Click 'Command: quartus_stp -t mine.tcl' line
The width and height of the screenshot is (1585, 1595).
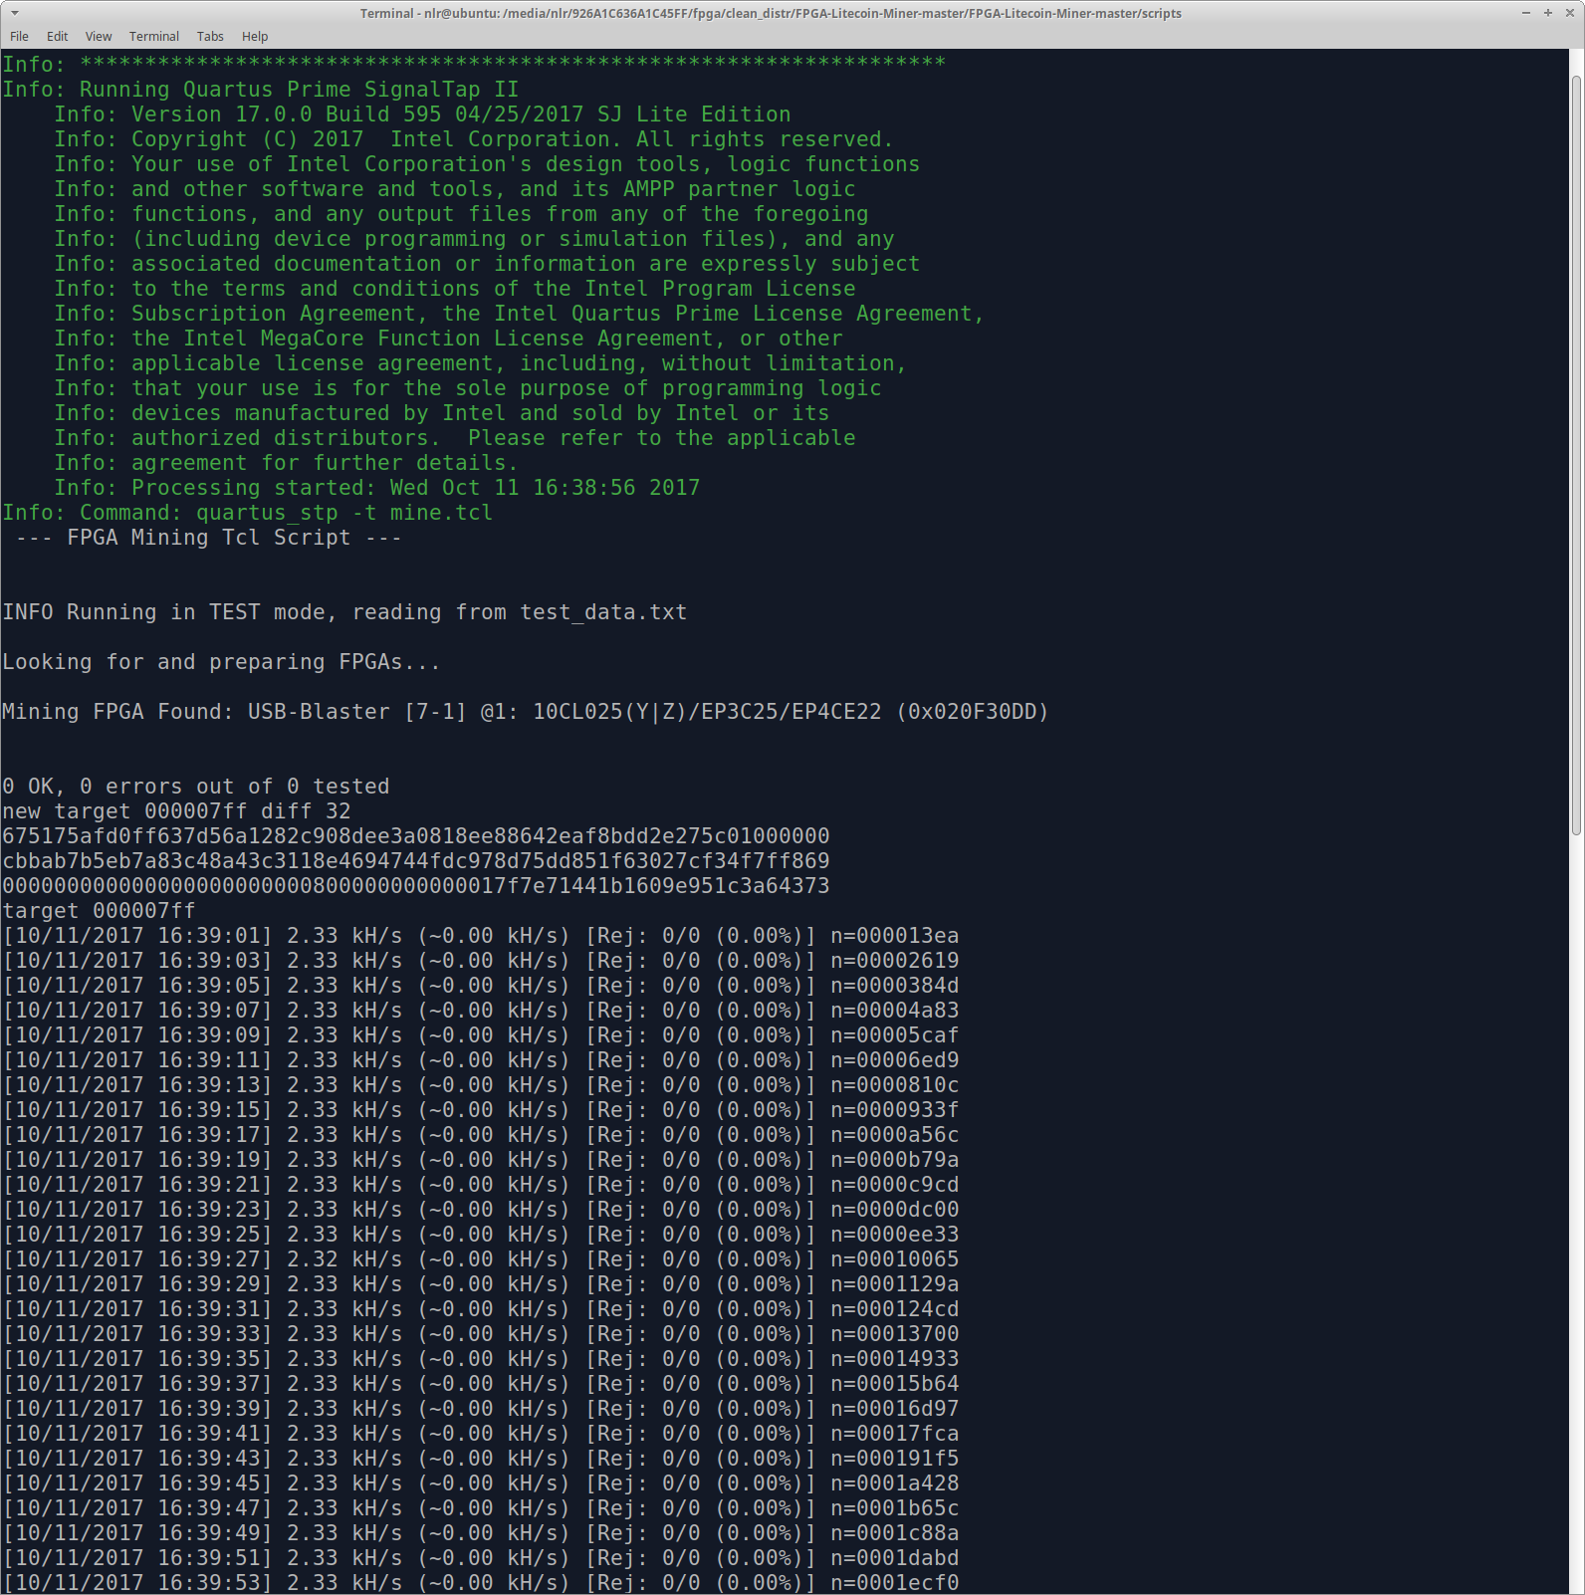248,513
